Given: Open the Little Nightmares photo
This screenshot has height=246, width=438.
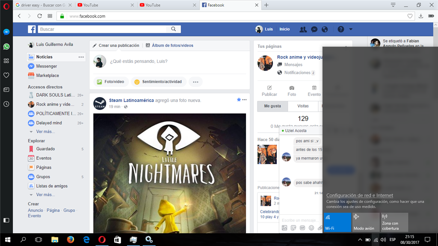Looking at the screenshot, I should [169, 173].
